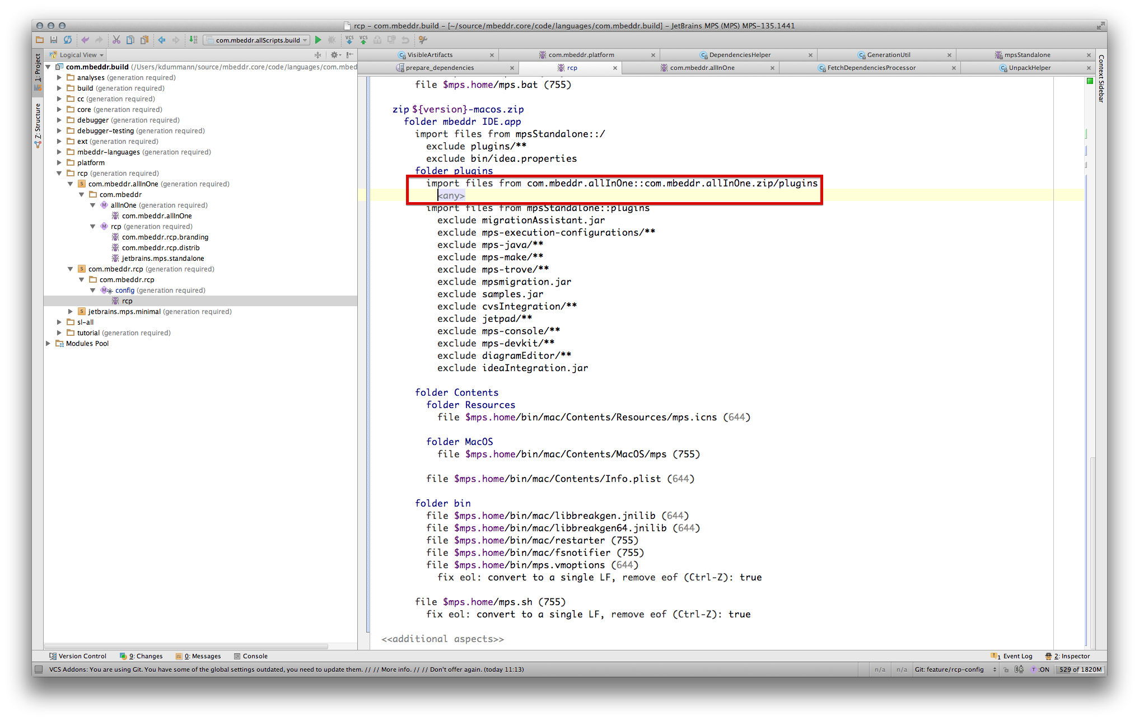
Task: Click the lock read-only status icon
Action: tap(1006, 669)
